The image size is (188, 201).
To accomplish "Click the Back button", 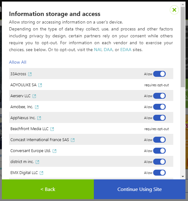I will pos(48,189).
